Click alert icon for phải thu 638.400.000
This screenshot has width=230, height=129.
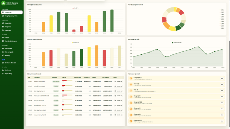tap(131, 97)
